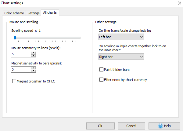The image size is (183, 131).
Task: Focus the magnet sensitivity pixels field
Action: pos(21,69)
